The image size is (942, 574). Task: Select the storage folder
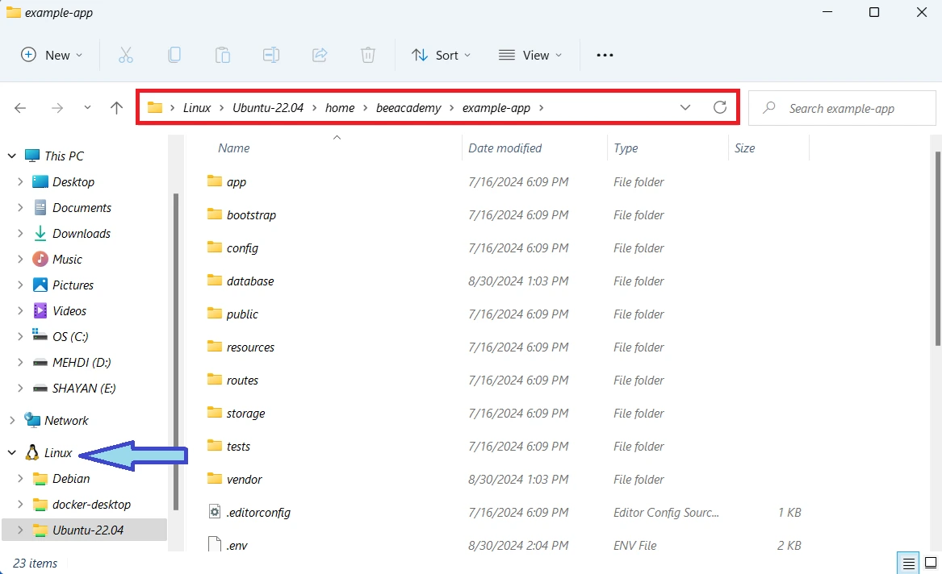coord(245,413)
